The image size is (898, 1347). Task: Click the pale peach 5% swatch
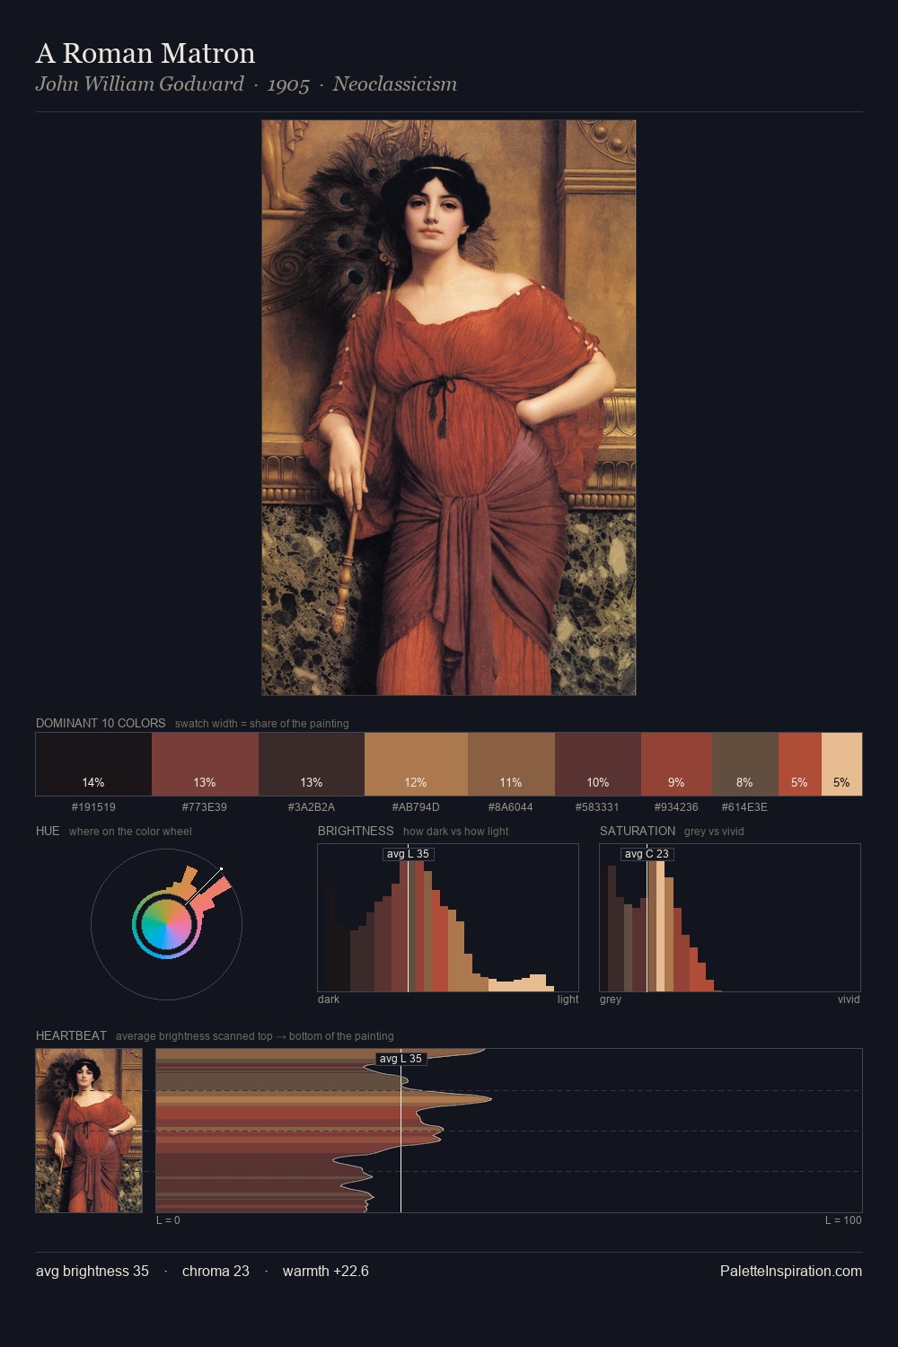click(841, 764)
